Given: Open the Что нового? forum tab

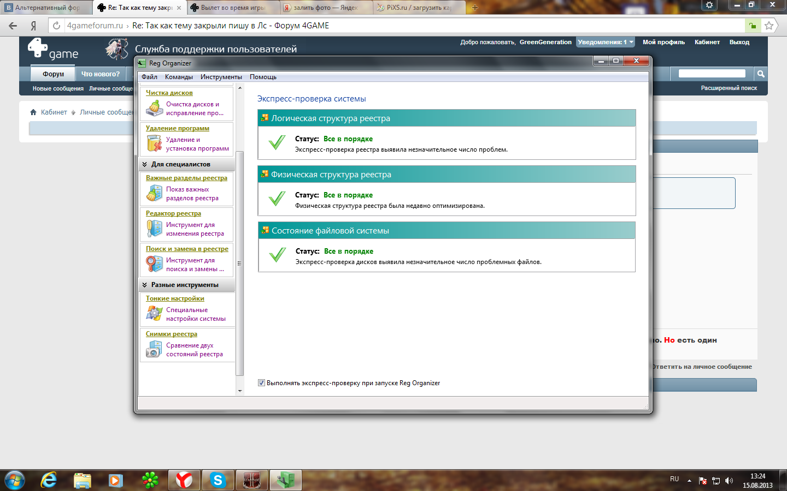Looking at the screenshot, I should (101, 74).
